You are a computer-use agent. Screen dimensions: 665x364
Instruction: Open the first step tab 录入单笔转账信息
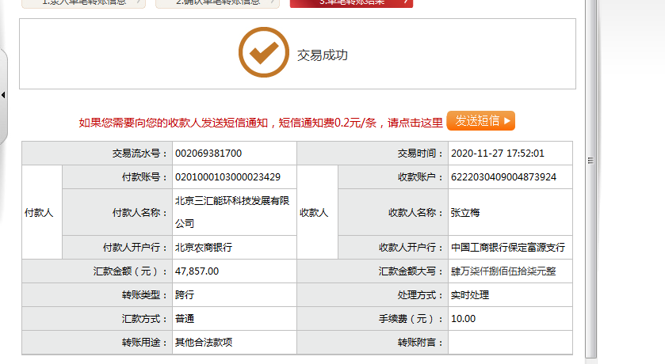point(83,3)
